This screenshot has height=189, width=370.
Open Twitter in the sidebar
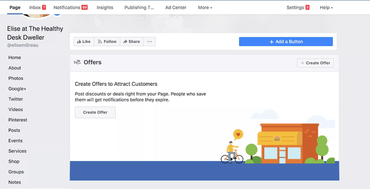click(15, 99)
